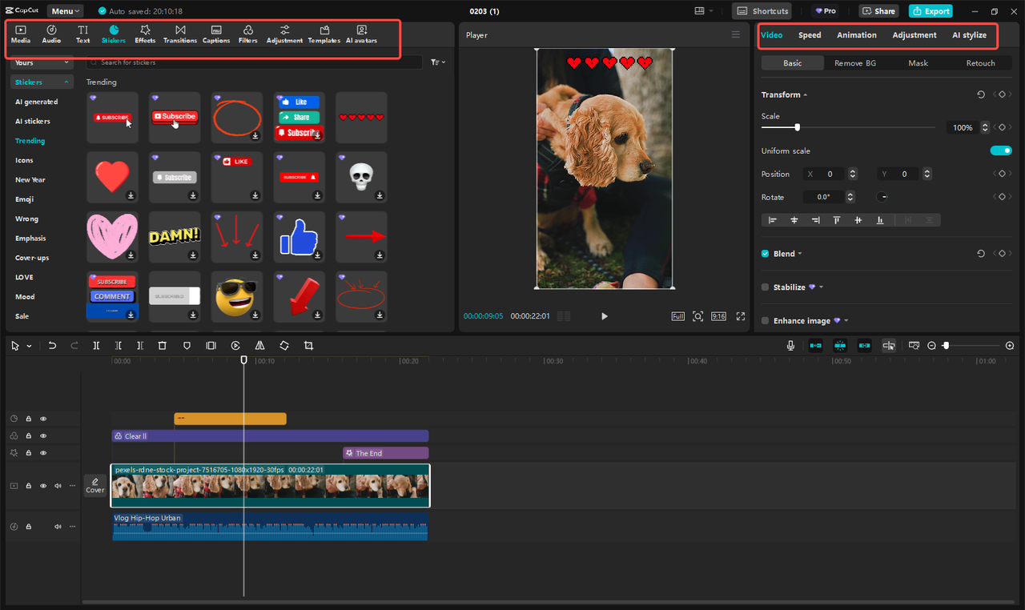The image size is (1025, 610).
Task: Open the Yours dropdown in the stickers panel
Action: (x=42, y=62)
